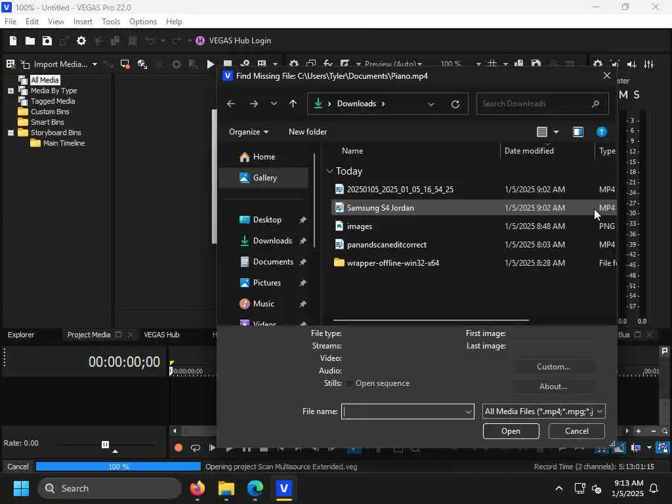Click the Get Media from Web icon
This screenshot has height=504, width=672.
point(142,64)
